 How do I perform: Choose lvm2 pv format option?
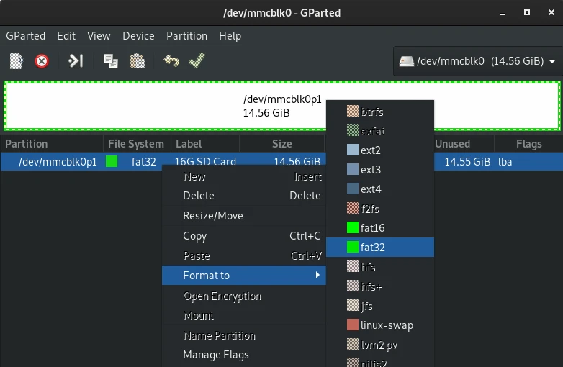(x=380, y=345)
